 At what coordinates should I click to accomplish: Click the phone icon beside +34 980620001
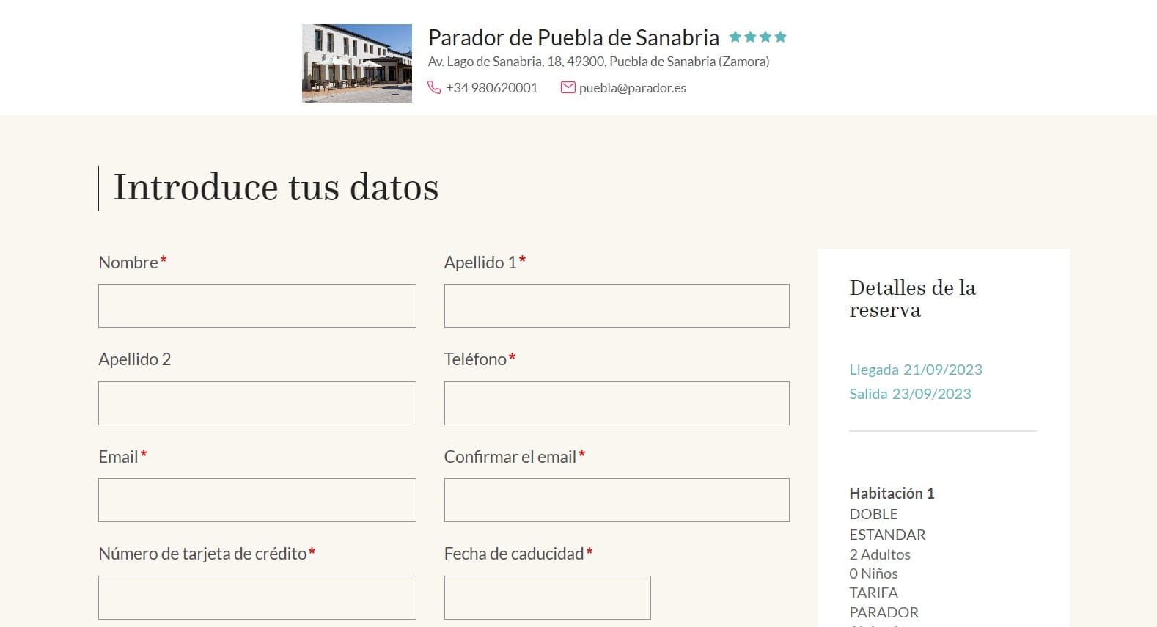[x=434, y=87]
